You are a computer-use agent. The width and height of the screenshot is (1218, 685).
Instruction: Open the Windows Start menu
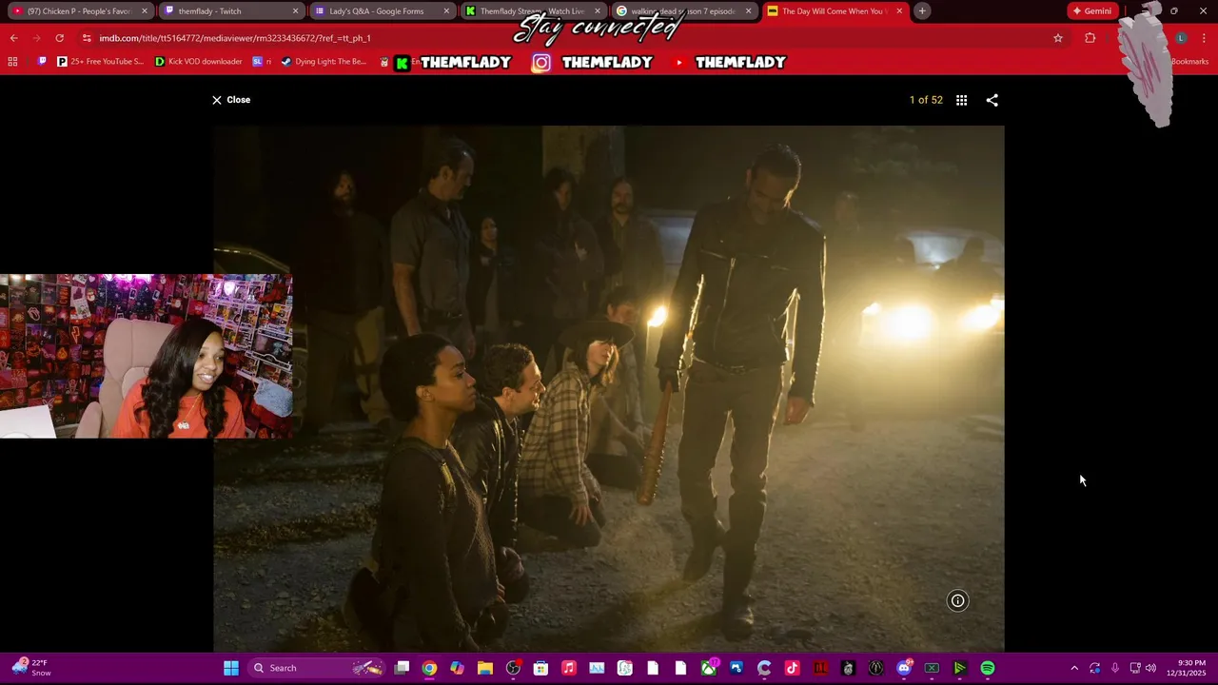coord(231,668)
